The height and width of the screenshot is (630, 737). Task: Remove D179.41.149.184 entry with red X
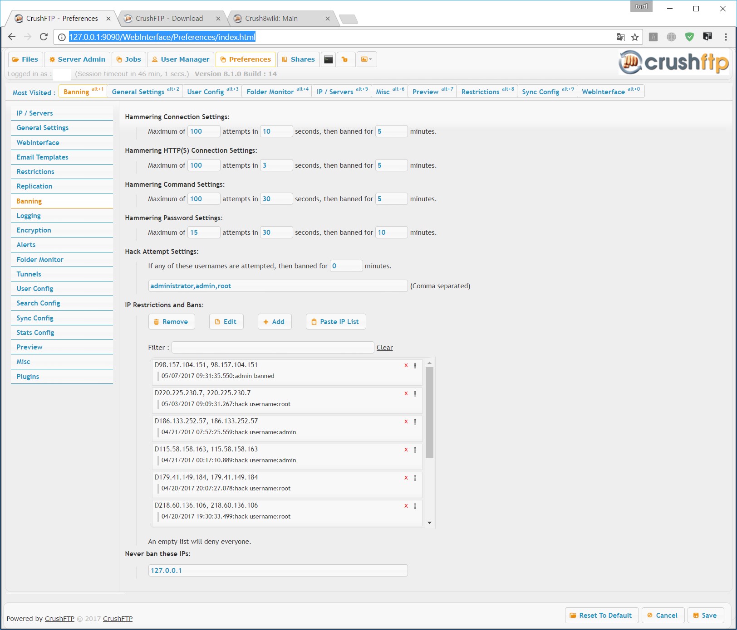point(406,478)
